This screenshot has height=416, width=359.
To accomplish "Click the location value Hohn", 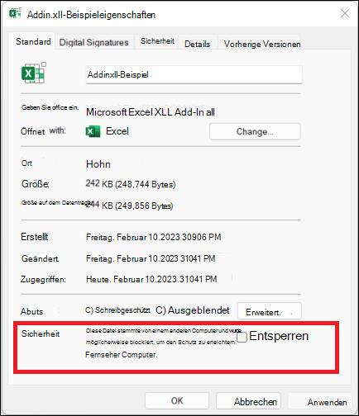I will [x=98, y=164].
